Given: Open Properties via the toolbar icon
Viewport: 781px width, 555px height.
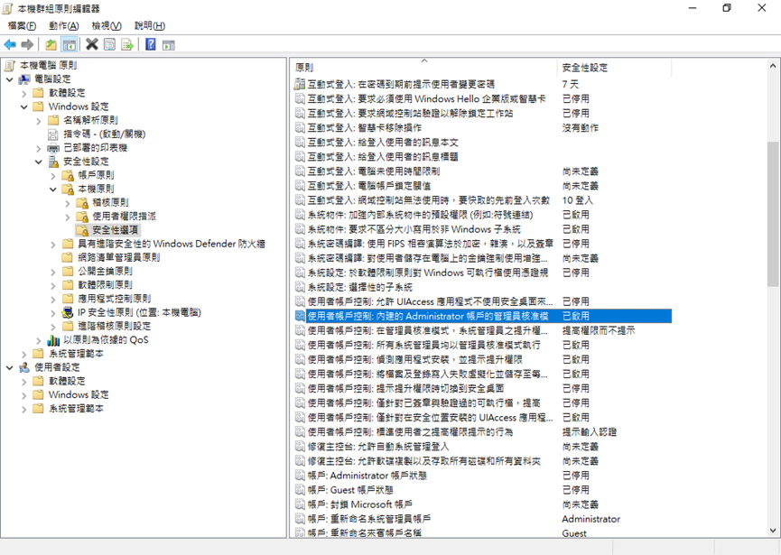Looking at the screenshot, I should pyautogui.click(x=109, y=45).
